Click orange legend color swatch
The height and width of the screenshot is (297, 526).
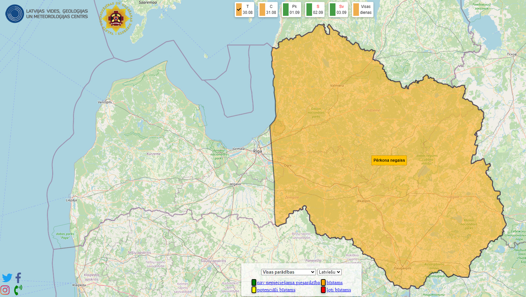click(323, 282)
